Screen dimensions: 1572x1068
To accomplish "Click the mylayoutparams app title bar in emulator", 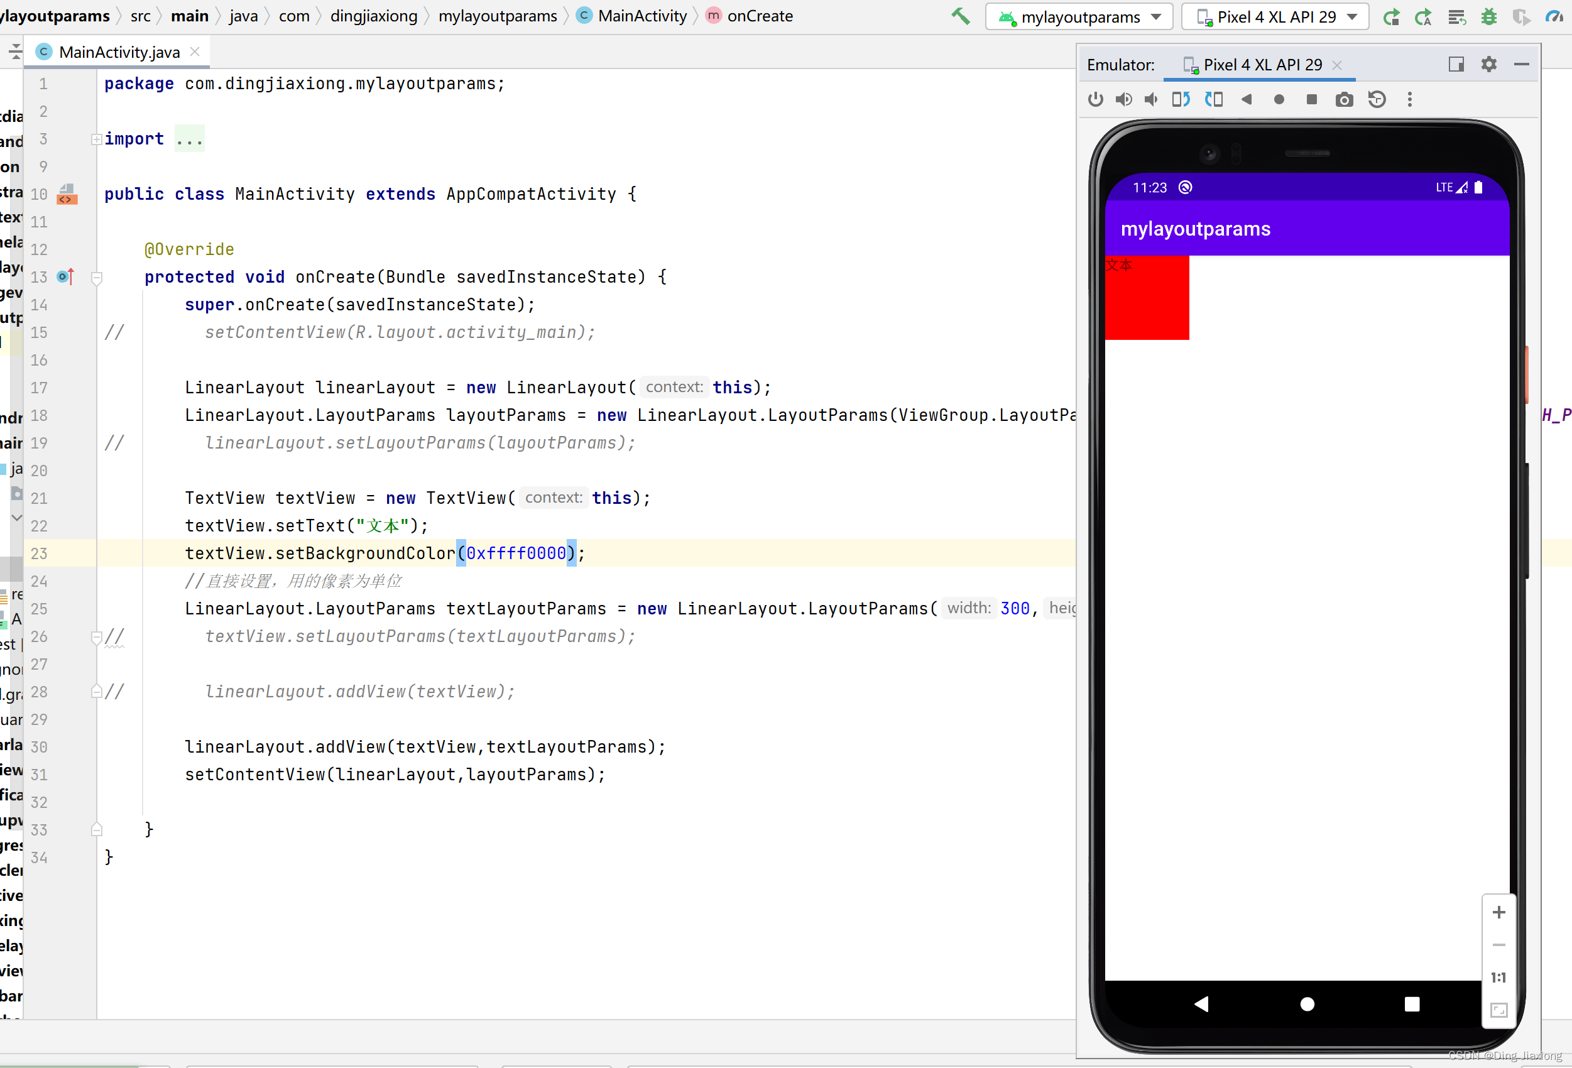I will 1306,228.
